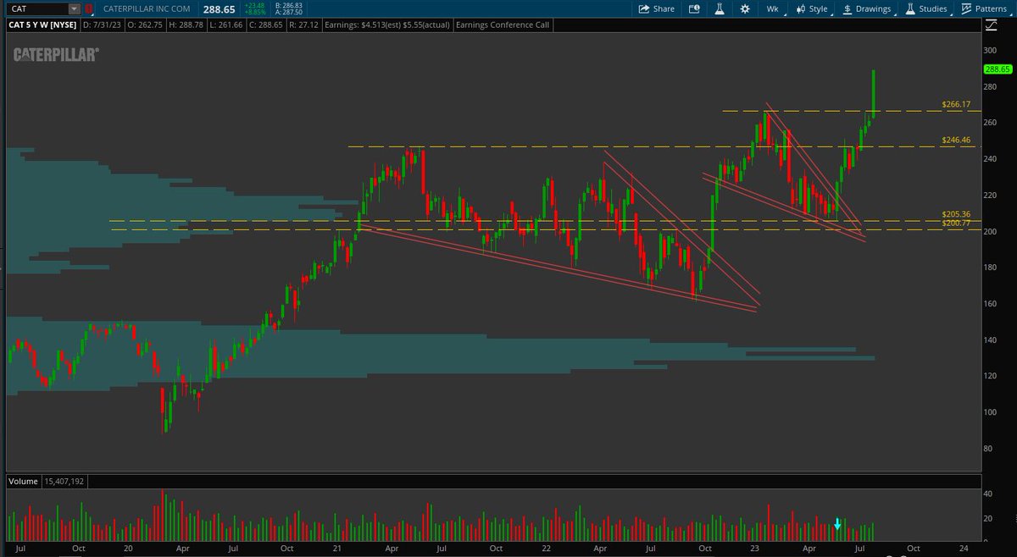Click the date field D: 7/31/23
This screenshot has height=557, width=1017.
point(102,25)
